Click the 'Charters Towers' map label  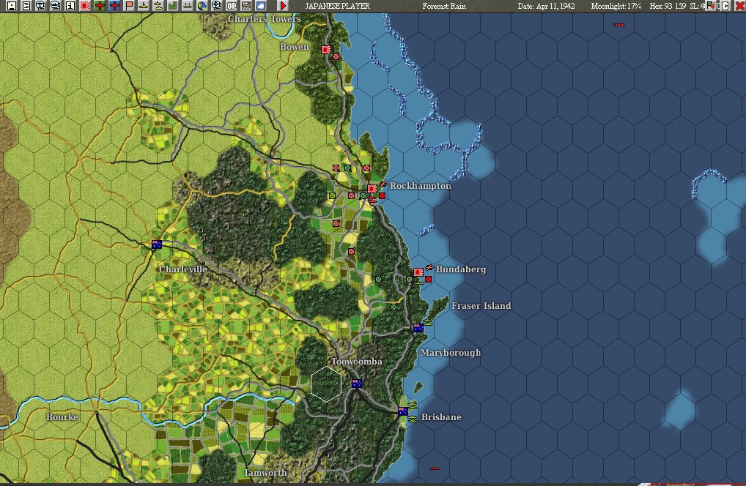(264, 18)
